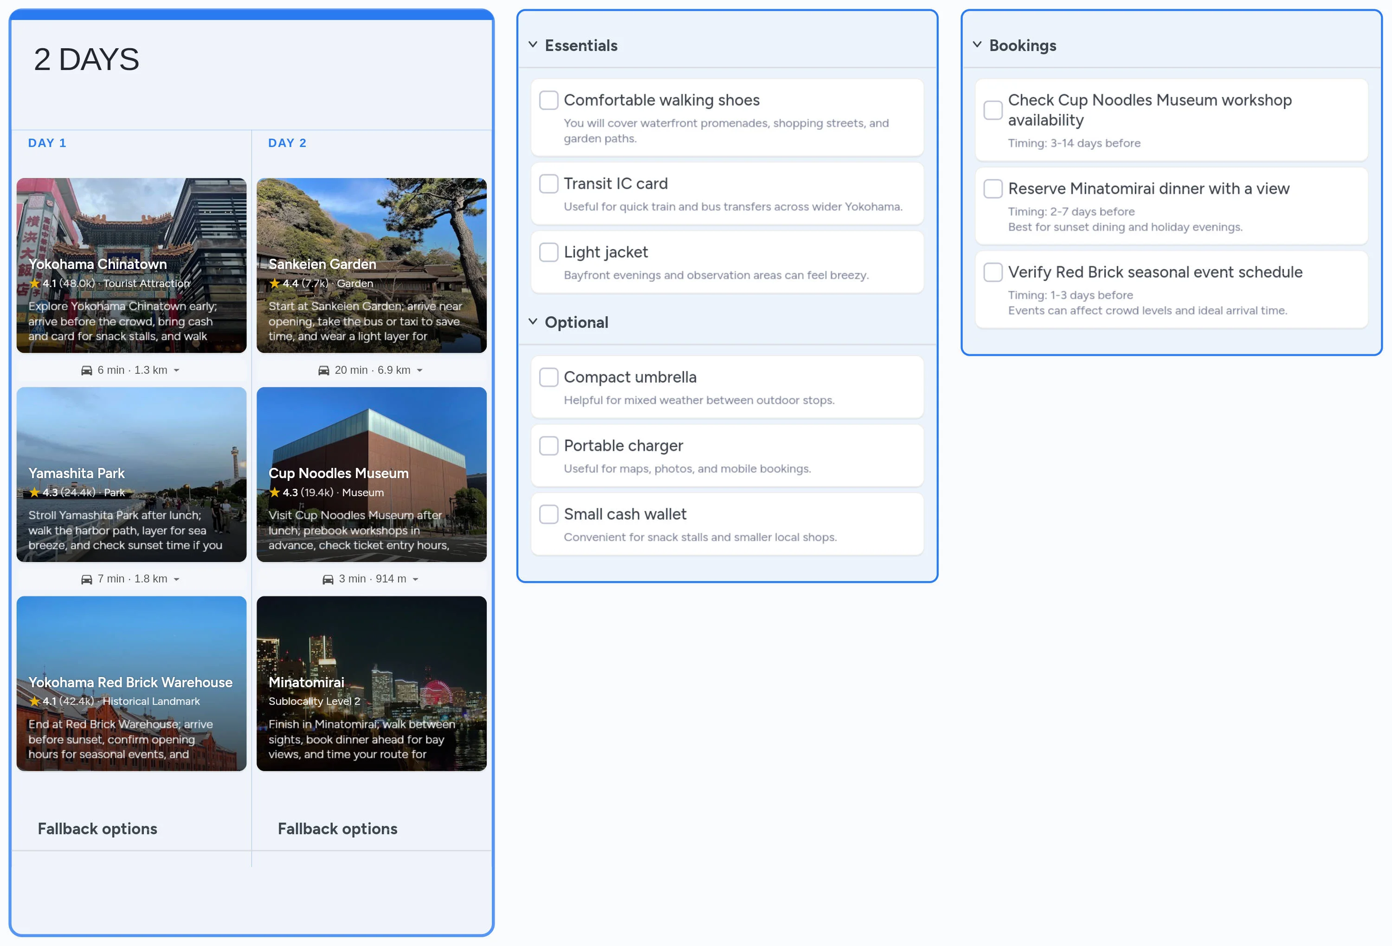Collapse the Essentials section chevron

533,45
